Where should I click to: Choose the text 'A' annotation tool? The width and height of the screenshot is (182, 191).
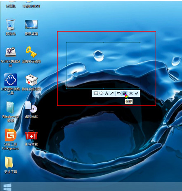[x=106, y=93]
